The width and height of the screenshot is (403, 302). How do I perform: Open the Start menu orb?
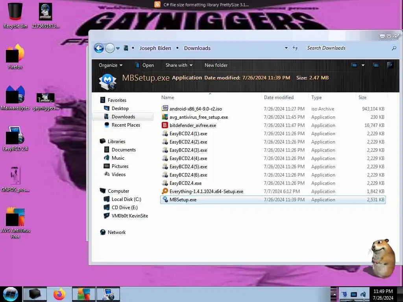(x=11, y=294)
